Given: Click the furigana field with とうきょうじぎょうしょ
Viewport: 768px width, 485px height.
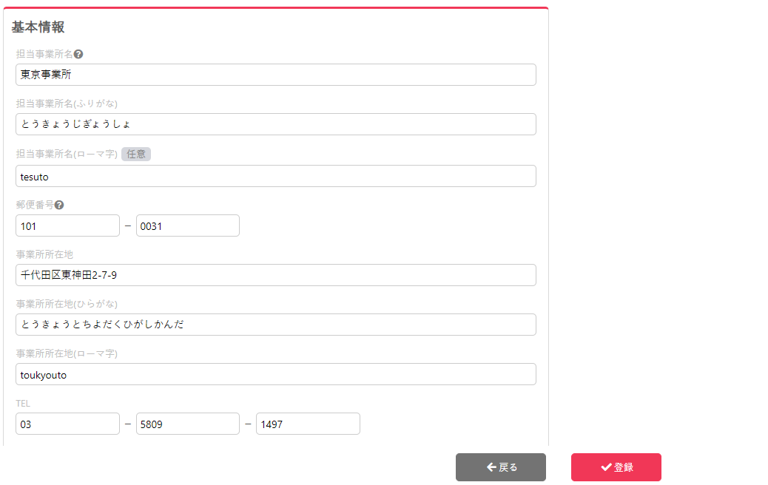Looking at the screenshot, I should pyautogui.click(x=275, y=124).
